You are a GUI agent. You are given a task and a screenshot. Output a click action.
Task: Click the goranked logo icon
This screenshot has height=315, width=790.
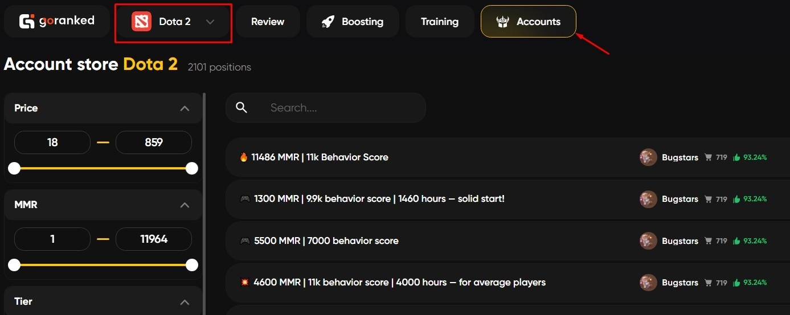[x=27, y=22]
